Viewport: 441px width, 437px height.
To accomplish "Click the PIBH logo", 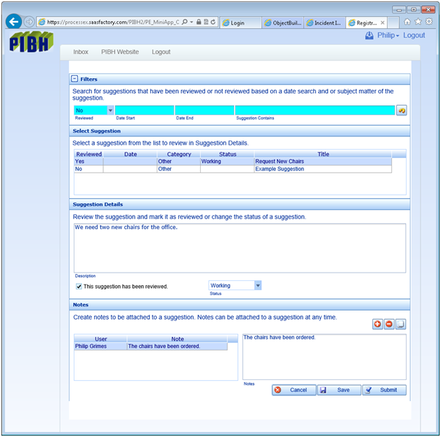I will click(31, 42).
